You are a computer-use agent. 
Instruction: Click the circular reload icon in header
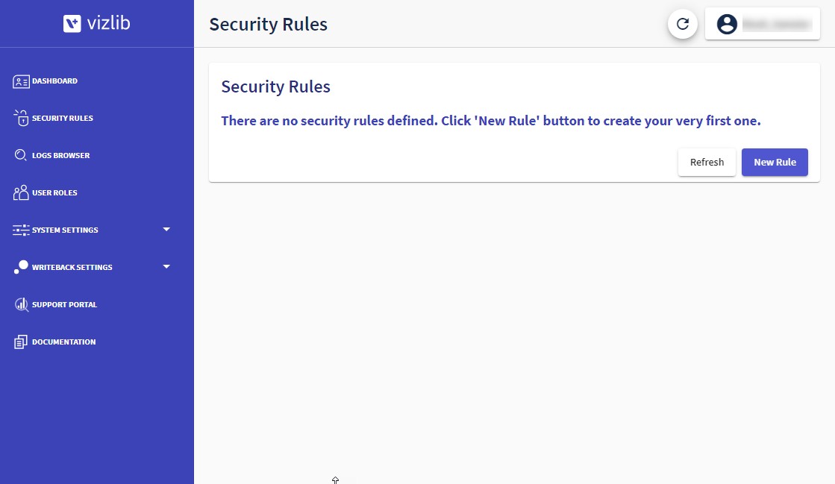click(683, 24)
